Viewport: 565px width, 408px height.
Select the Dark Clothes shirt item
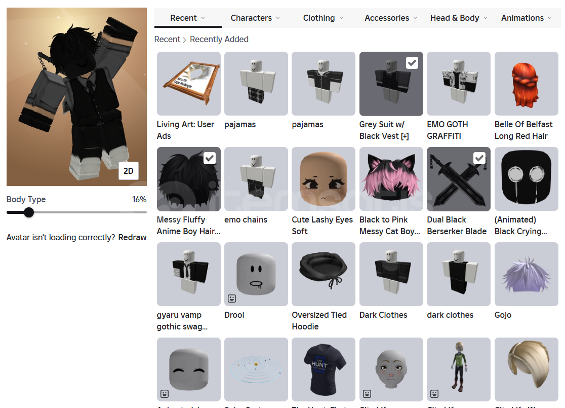click(x=391, y=274)
